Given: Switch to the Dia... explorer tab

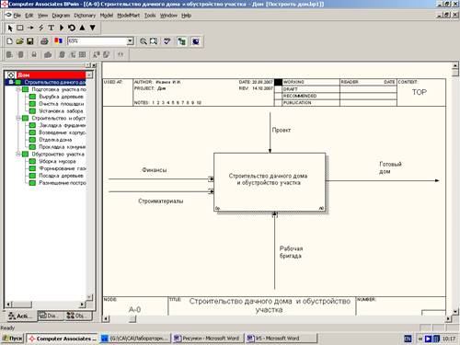Looking at the screenshot, I should coord(51,316).
